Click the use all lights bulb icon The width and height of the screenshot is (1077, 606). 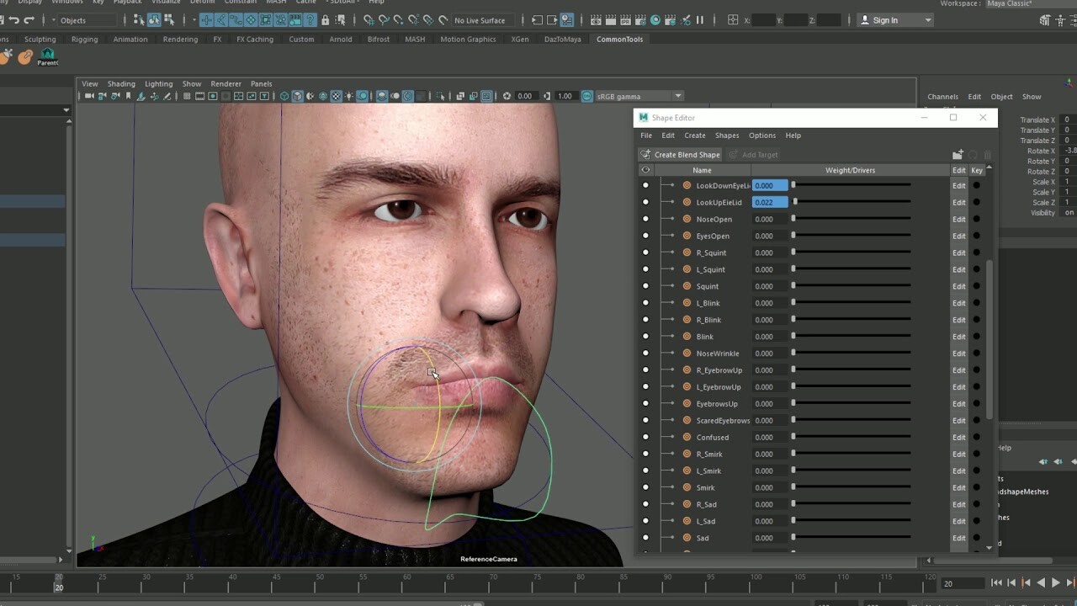[x=349, y=96]
